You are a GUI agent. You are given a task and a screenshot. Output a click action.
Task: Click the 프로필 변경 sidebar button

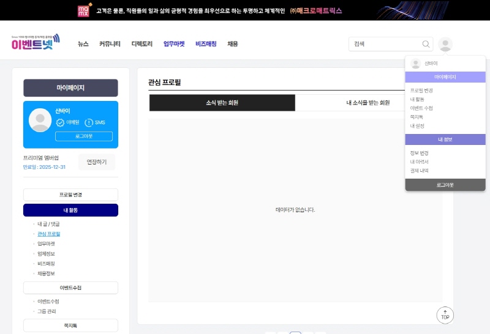coord(70,195)
